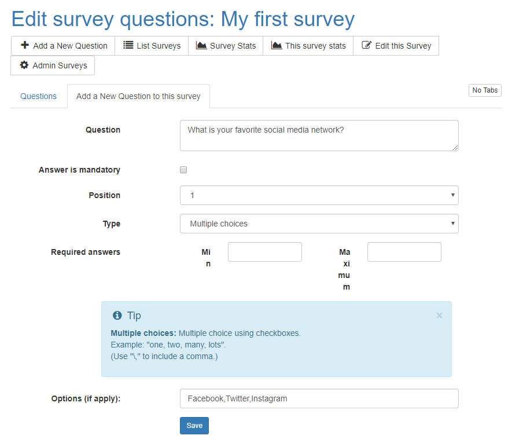This screenshot has width=512, height=439.
Task: Switch to the Questions tab
Action: point(39,96)
